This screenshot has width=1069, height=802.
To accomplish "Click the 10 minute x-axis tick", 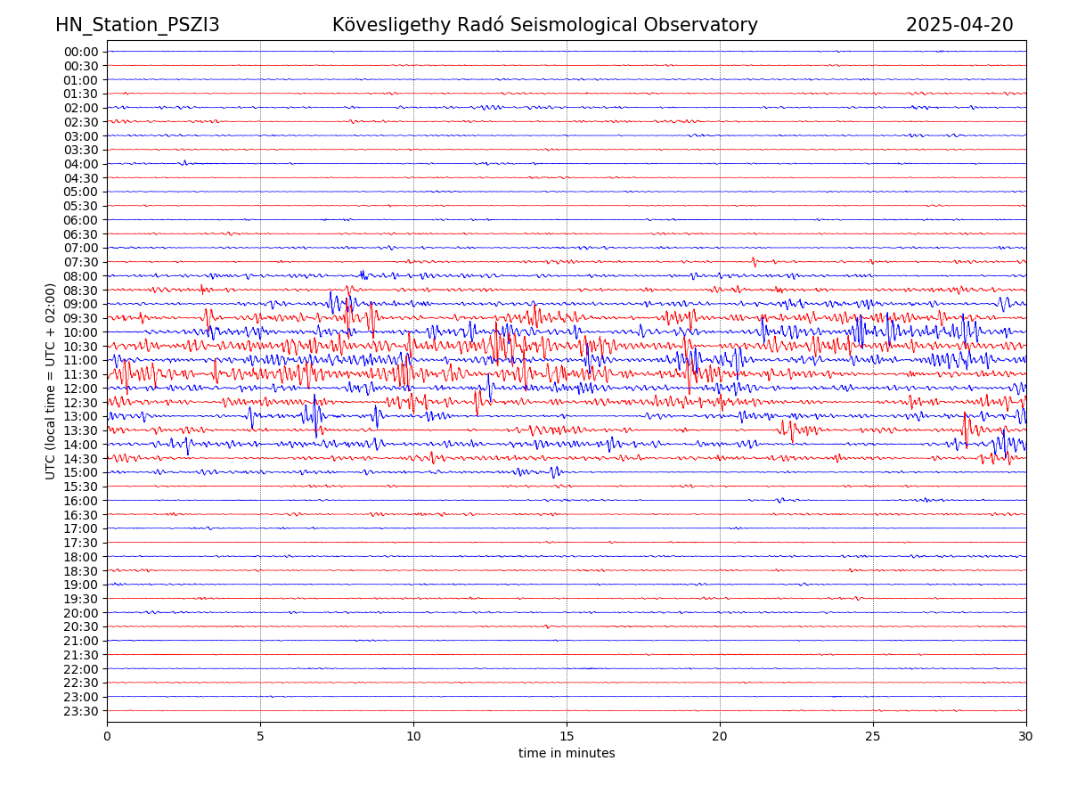I will pos(413,736).
